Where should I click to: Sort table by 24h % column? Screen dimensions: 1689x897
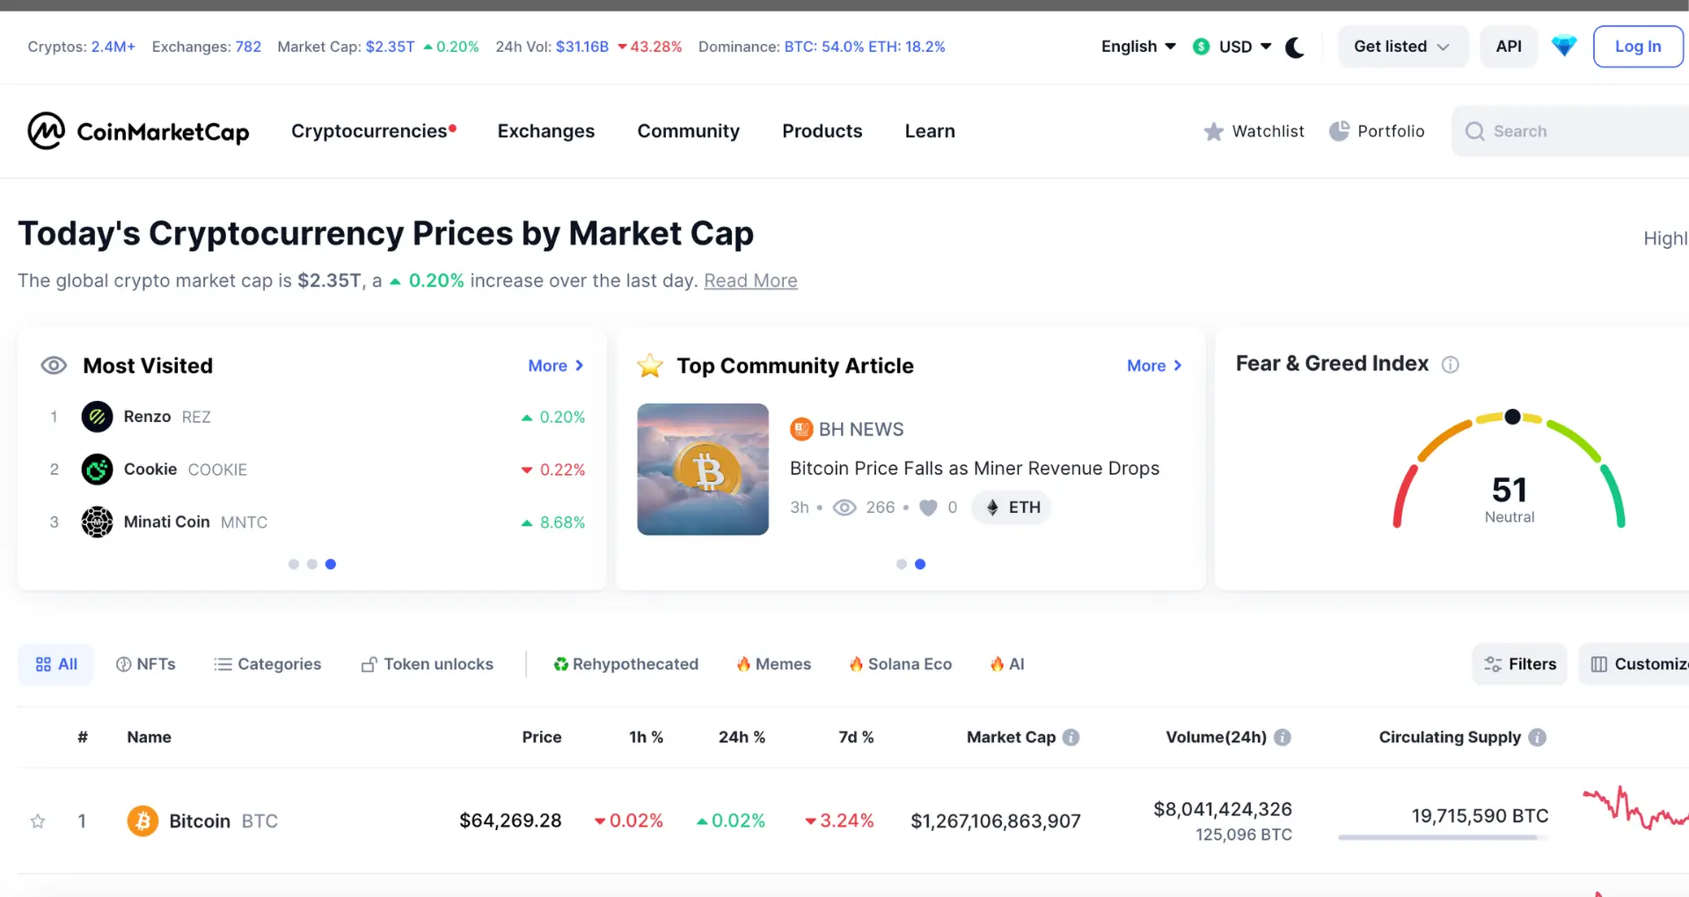click(x=742, y=737)
